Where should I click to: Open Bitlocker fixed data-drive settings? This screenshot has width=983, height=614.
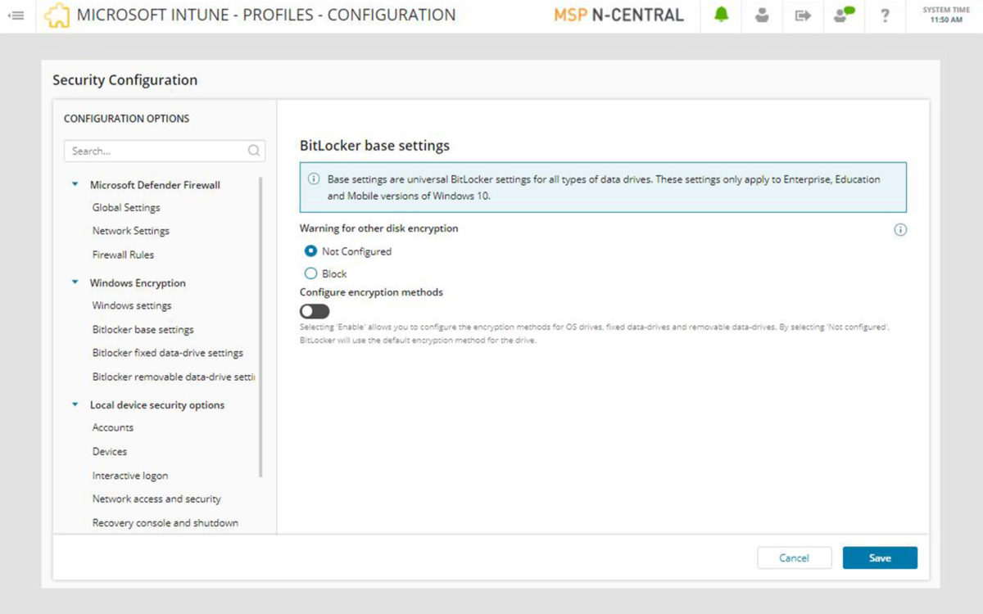point(167,354)
